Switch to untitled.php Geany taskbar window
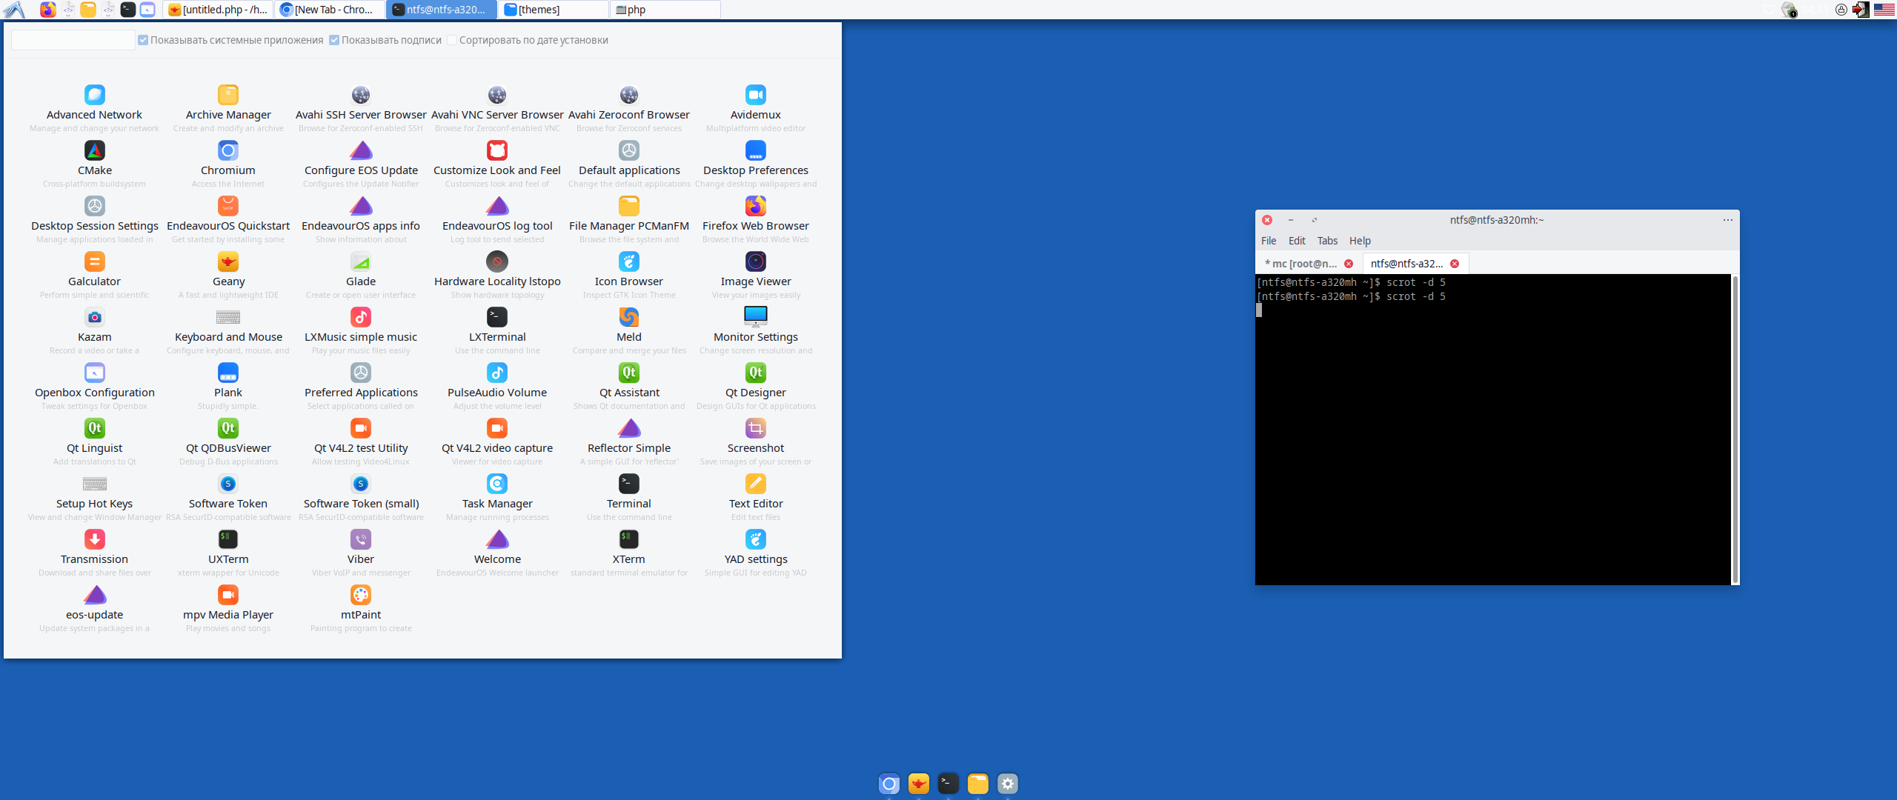 (x=218, y=10)
